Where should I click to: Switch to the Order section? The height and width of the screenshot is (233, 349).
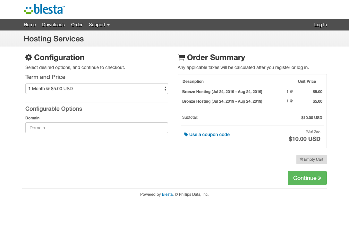[x=77, y=25]
